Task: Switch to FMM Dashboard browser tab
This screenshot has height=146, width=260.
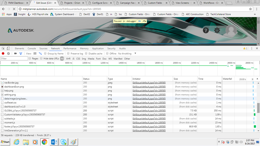Action: [16, 3]
